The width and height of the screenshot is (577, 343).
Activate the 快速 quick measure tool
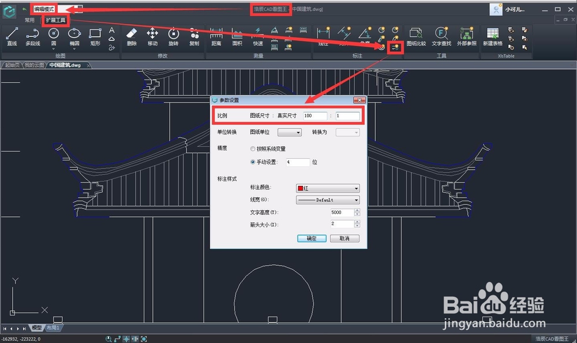(258, 37)
